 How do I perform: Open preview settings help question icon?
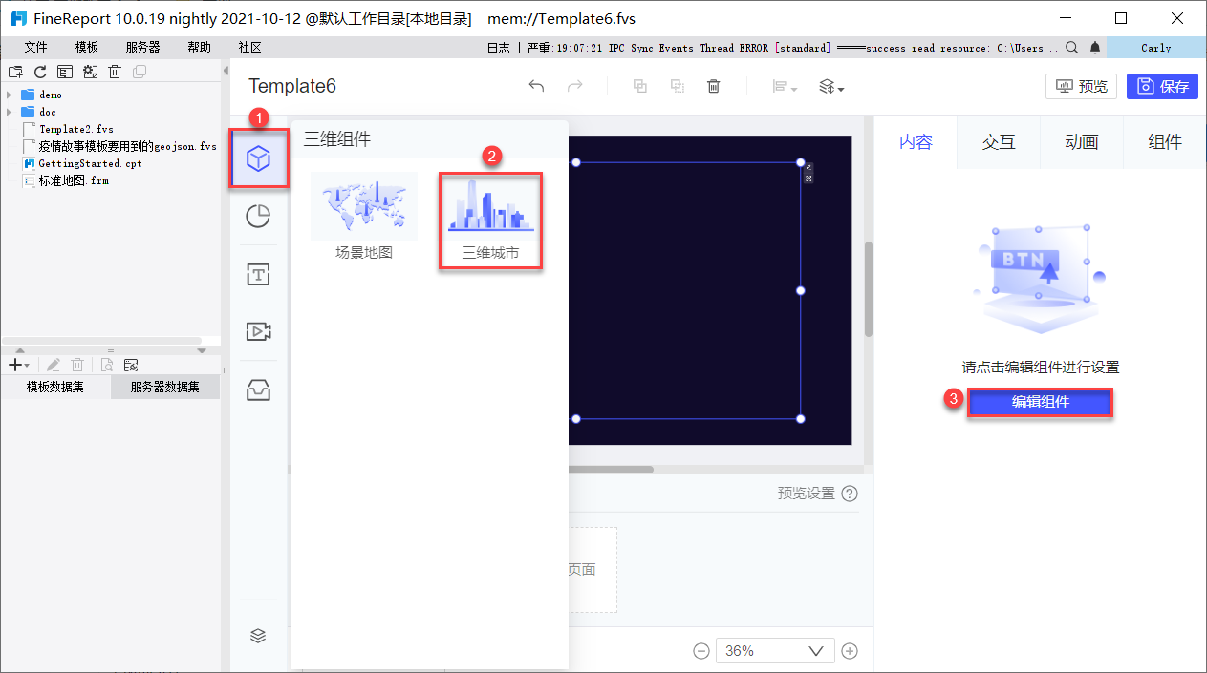(x=850, y=494)
